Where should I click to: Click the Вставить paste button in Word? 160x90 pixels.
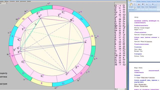131,5
